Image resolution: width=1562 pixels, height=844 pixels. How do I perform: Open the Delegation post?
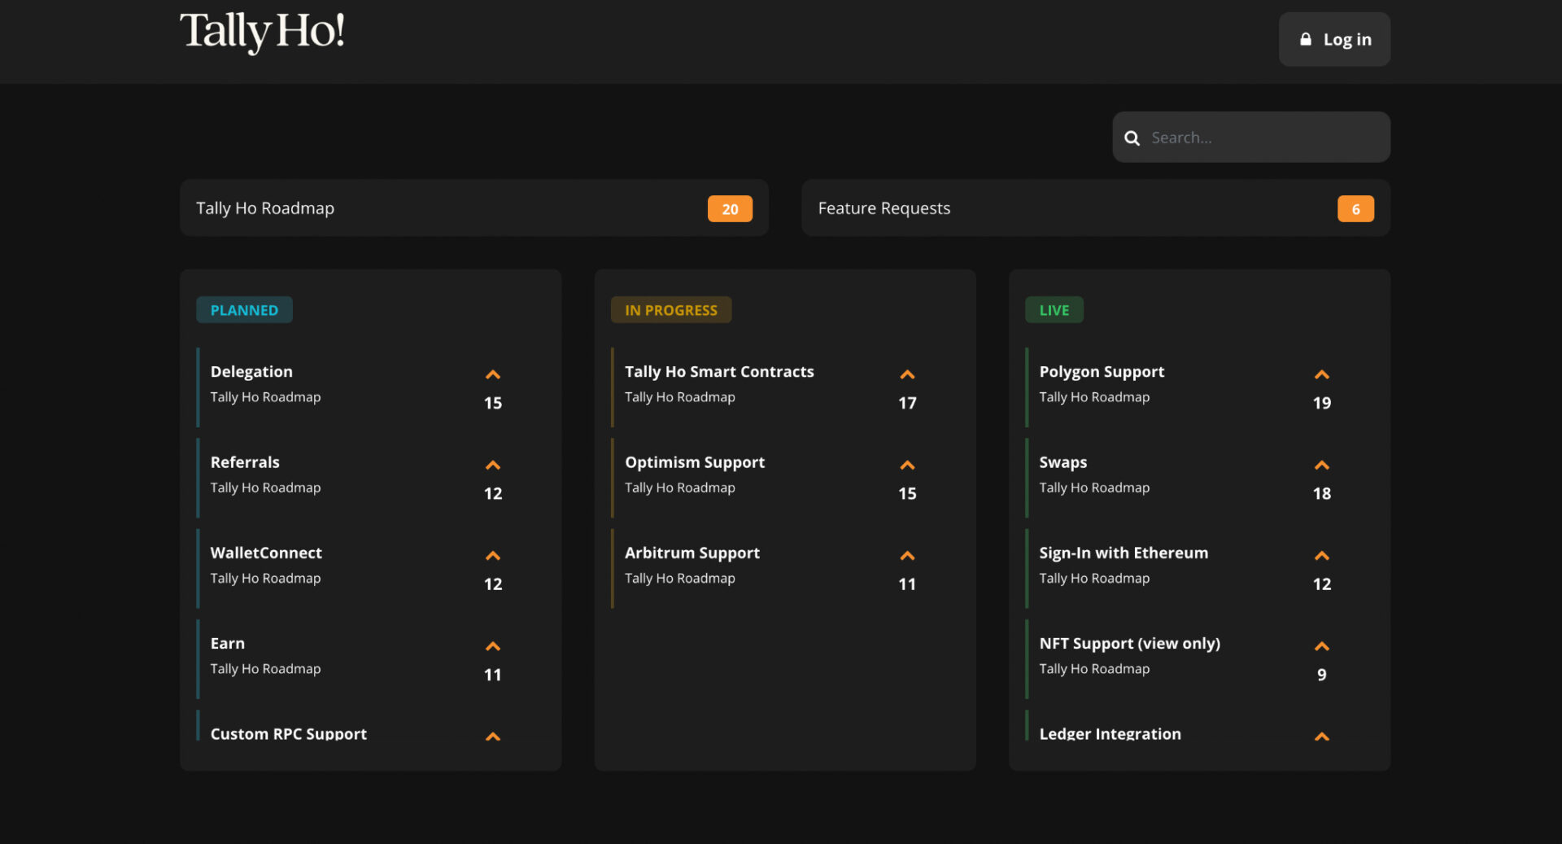(251, 371)
